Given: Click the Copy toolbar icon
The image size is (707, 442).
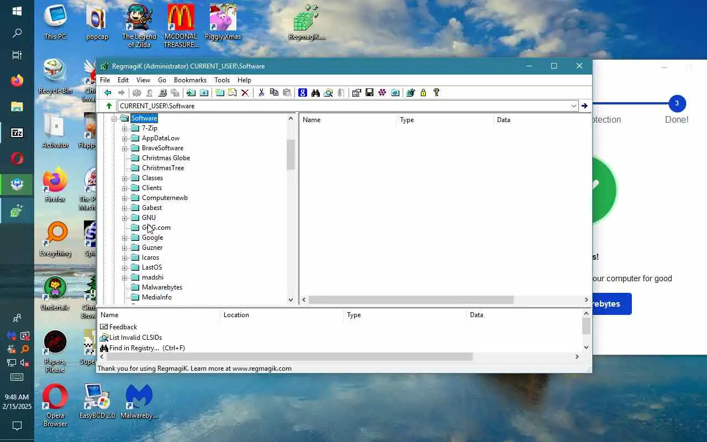Looking at the screenshot, I should (x=274, y=93).
